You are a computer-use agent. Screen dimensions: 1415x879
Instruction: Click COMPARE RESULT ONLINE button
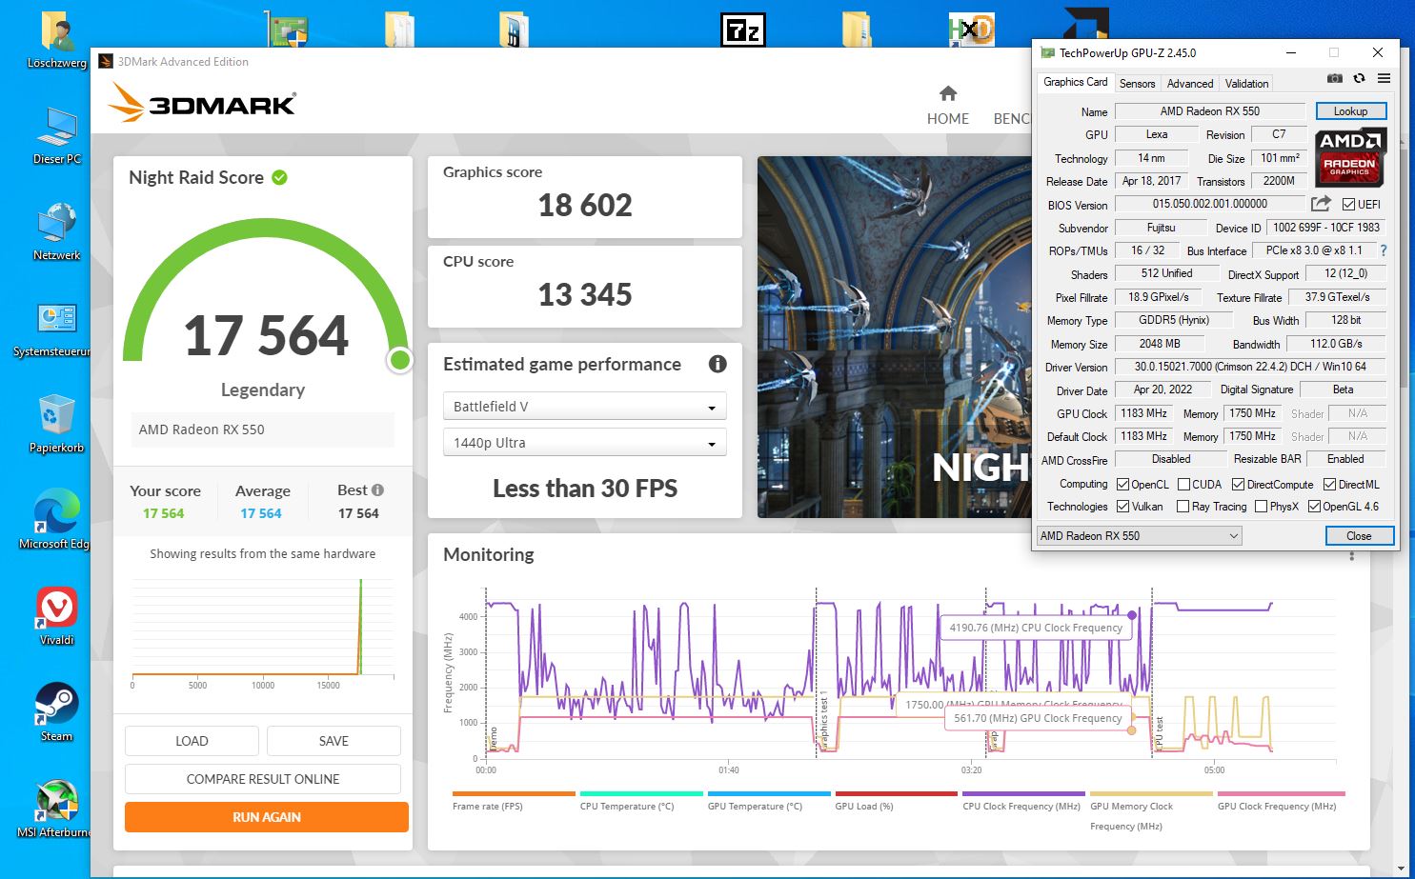tap(263, 779)
